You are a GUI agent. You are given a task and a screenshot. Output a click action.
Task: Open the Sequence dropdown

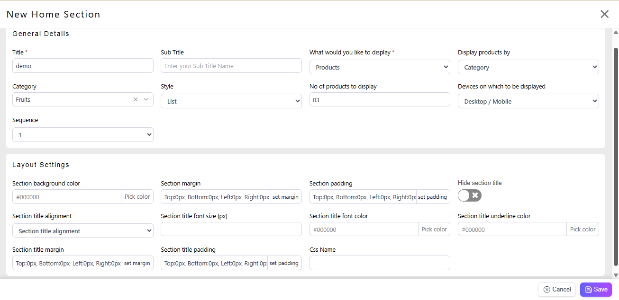tap(82, 135)
